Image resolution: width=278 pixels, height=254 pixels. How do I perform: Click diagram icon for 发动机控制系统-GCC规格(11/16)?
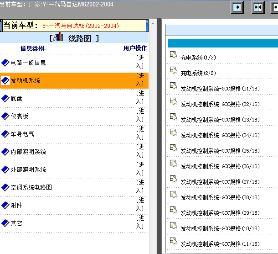click(174, 241)
